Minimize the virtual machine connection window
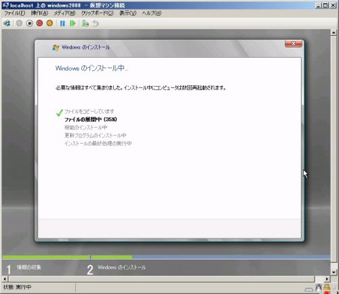Screen dimensions: 339x294 tap(318, 5)
